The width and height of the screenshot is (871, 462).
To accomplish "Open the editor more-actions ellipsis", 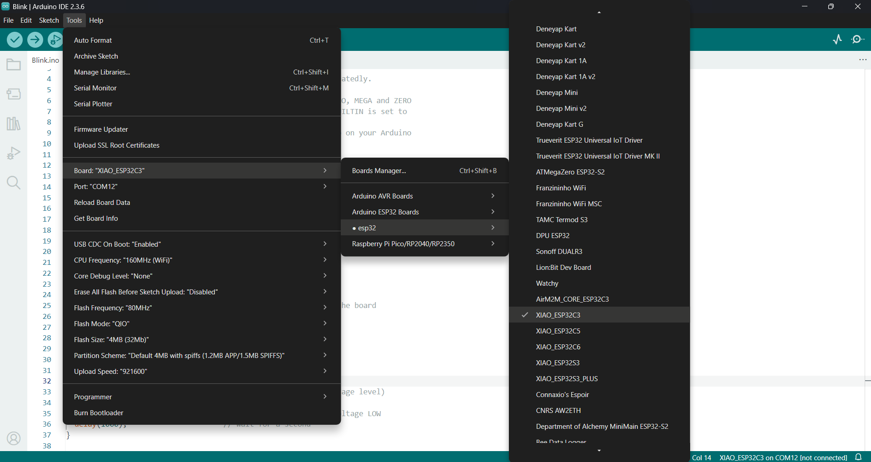I will [863, 60].
